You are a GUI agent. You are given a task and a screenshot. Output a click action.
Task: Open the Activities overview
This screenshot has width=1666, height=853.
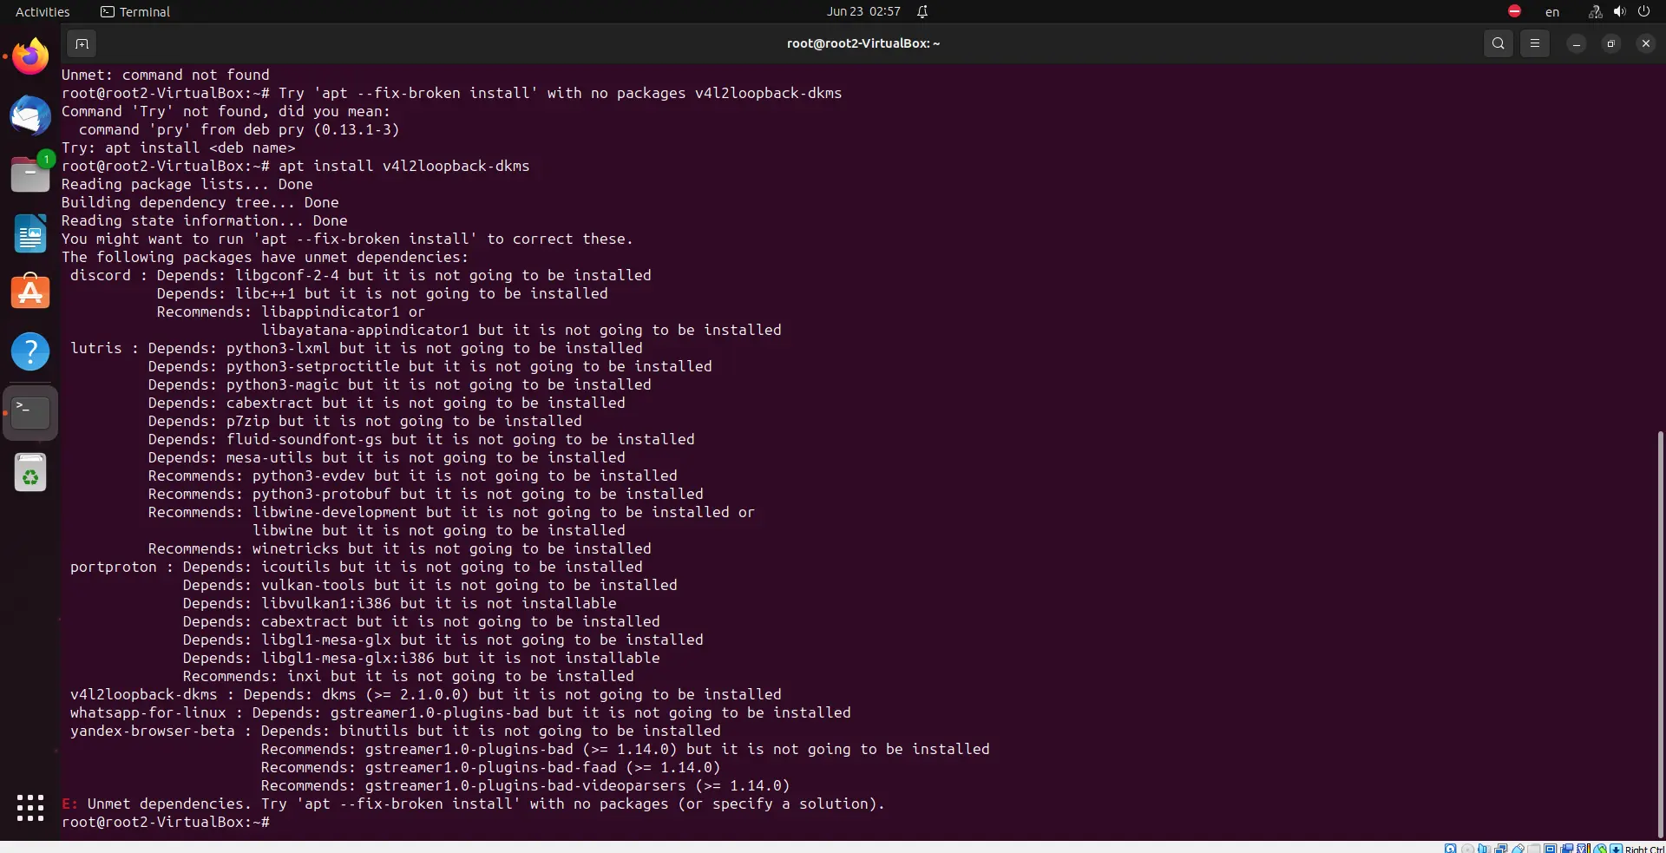(43, 11)
